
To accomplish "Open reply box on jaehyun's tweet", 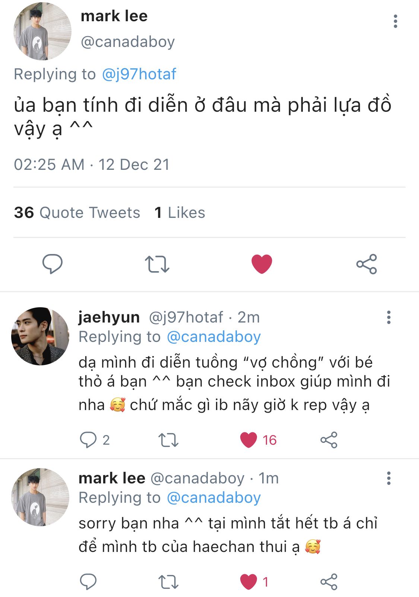I will (88, 440).
